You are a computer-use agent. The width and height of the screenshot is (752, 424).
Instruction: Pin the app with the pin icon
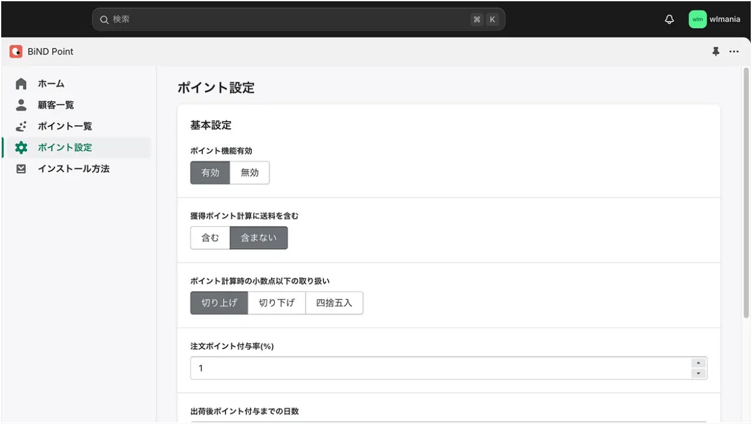[x=715, y=52]
